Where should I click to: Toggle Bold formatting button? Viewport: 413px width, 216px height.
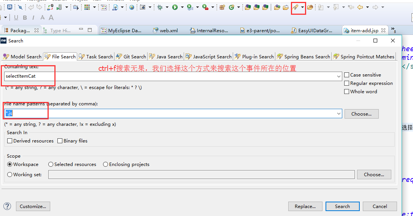(x=25, y=17)
